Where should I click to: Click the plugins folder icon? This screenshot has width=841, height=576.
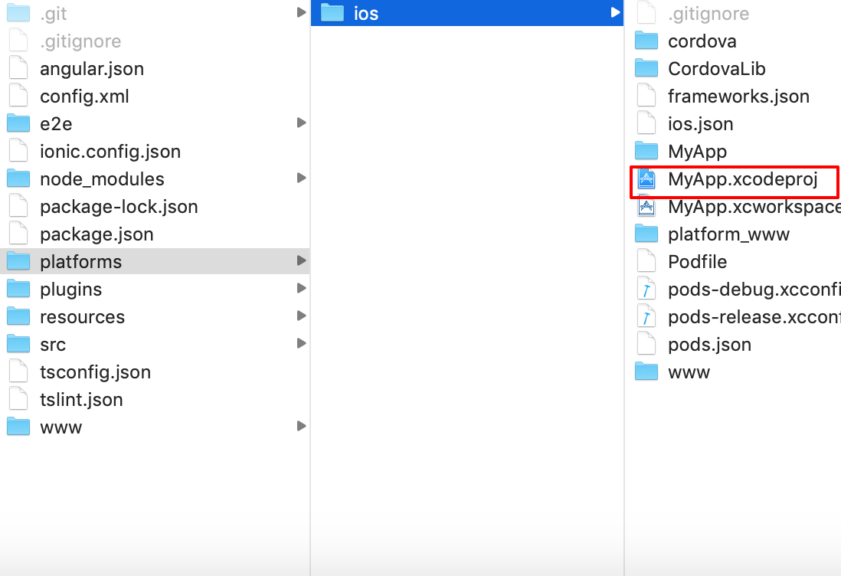(18, 289)
